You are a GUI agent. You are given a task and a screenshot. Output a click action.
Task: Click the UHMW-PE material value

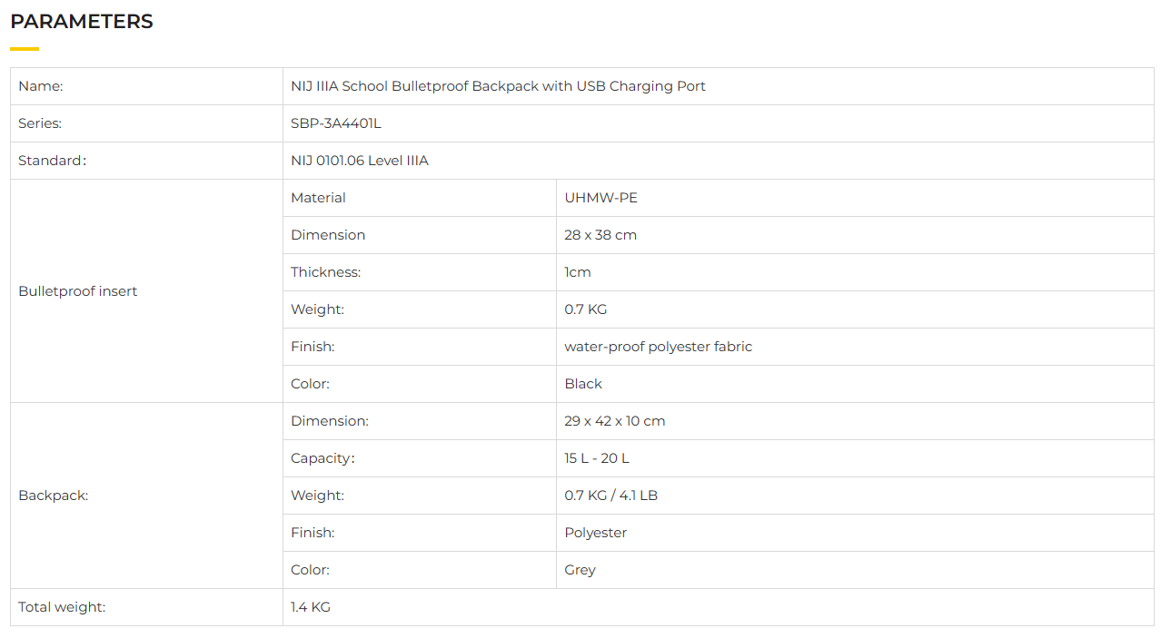pos(600,198)
